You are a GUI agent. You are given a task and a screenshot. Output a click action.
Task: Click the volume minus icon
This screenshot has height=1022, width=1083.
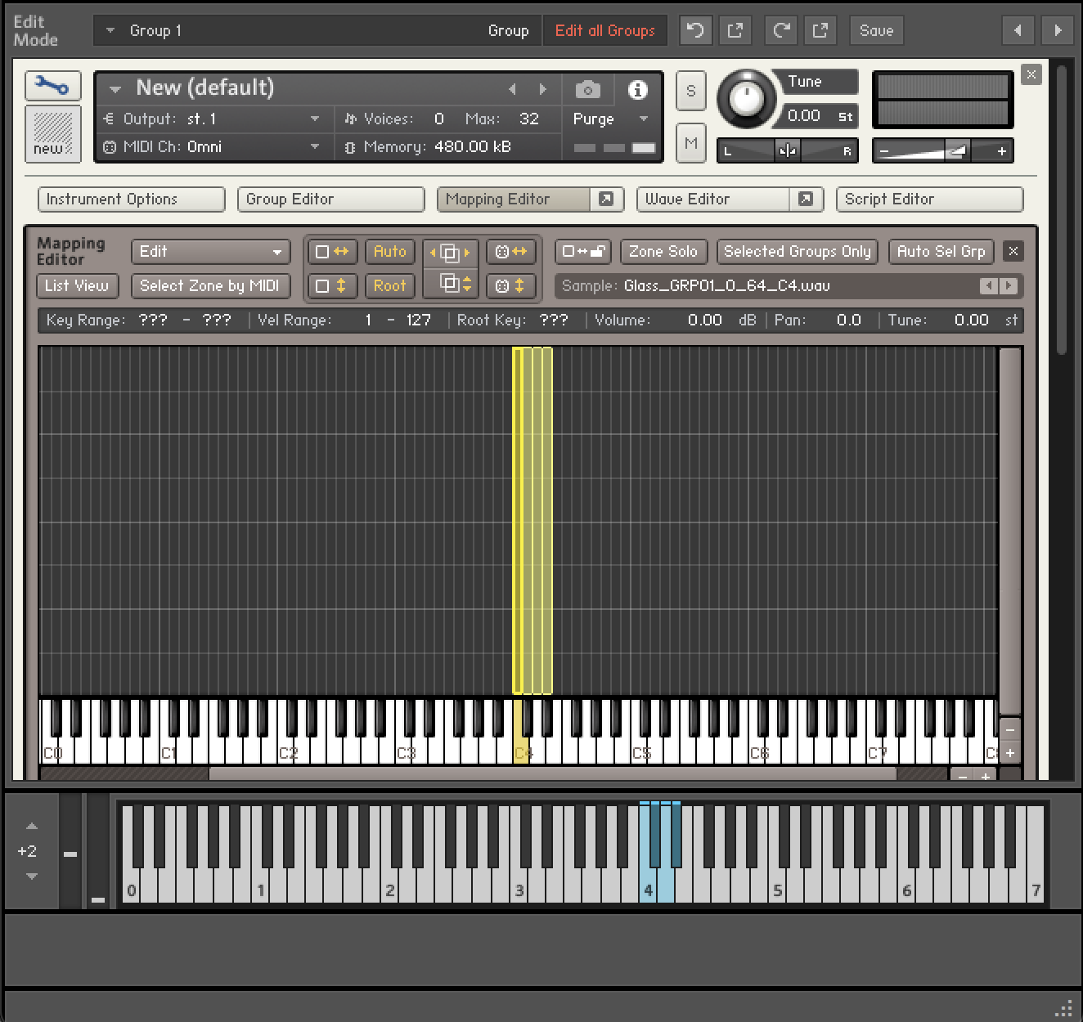(x=884, y=151)
